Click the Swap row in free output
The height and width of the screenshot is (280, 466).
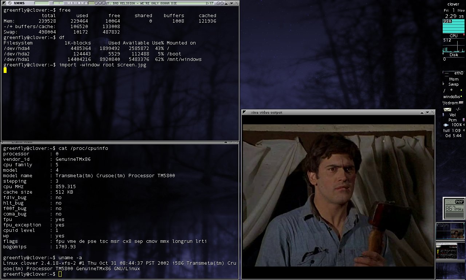click(62, 32)
